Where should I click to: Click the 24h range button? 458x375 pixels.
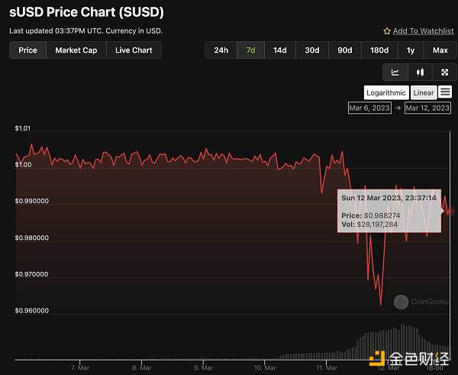(221, 50)
